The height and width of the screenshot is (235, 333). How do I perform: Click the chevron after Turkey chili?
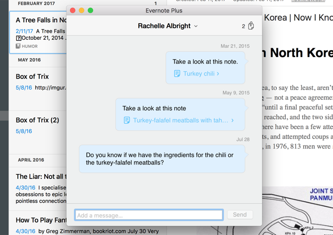218,74
